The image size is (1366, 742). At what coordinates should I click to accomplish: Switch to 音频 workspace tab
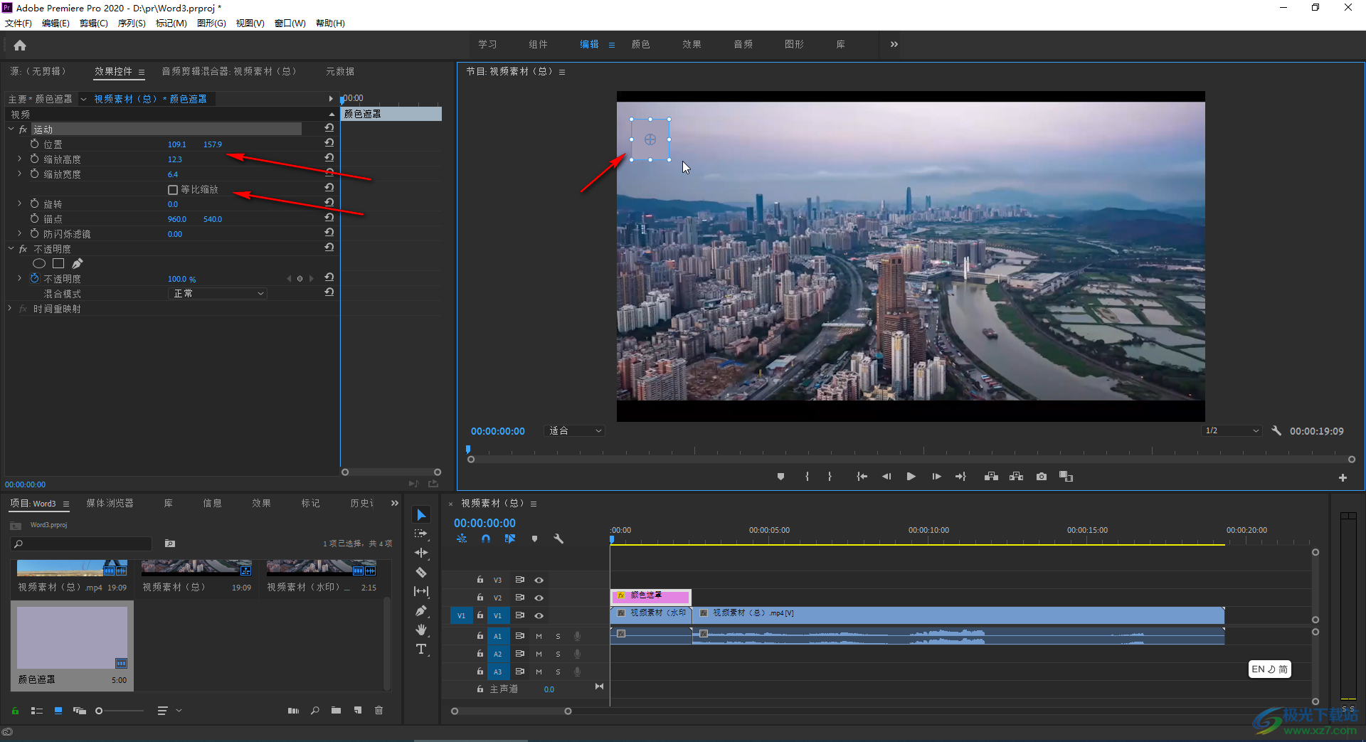[x=743, y=44]
